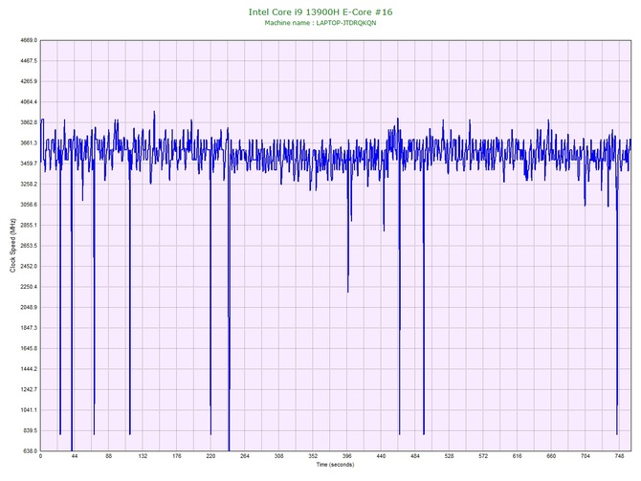Pick the y-axis tick 3661.3
The height and width of the screenshot is (481, 641).
[x=28, y=143]
